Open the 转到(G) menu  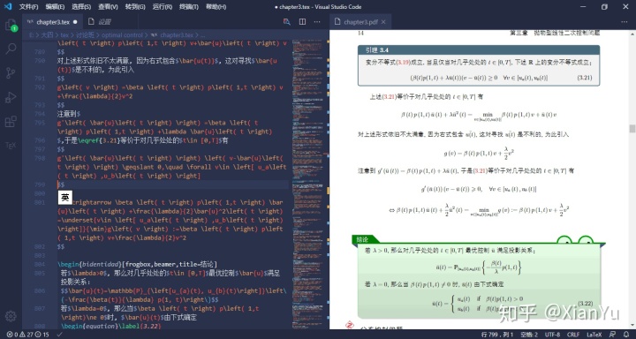click(x=135, y=7)
